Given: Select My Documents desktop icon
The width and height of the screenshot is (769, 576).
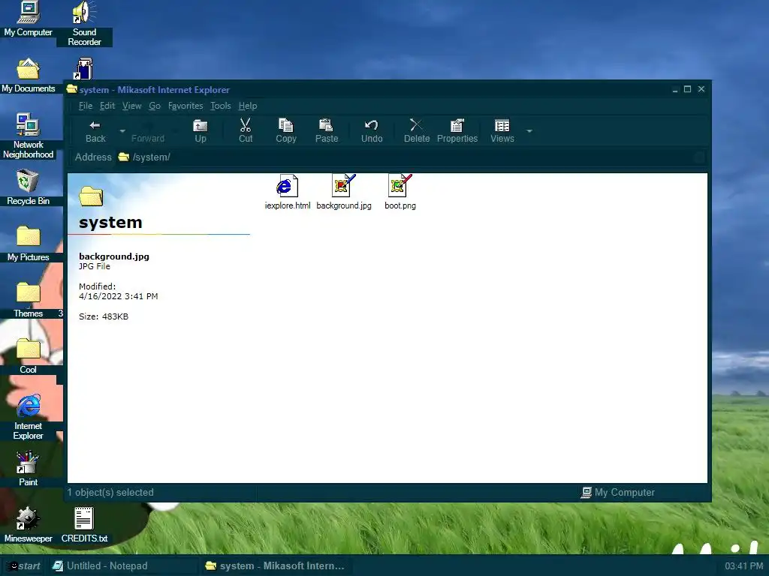Looking at the screenshot, I should 28,76.
